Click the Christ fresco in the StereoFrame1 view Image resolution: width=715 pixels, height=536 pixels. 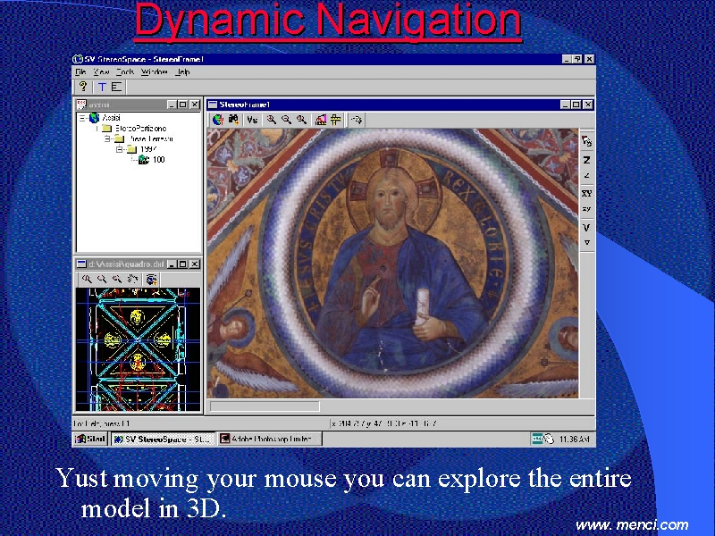(392, 263)
